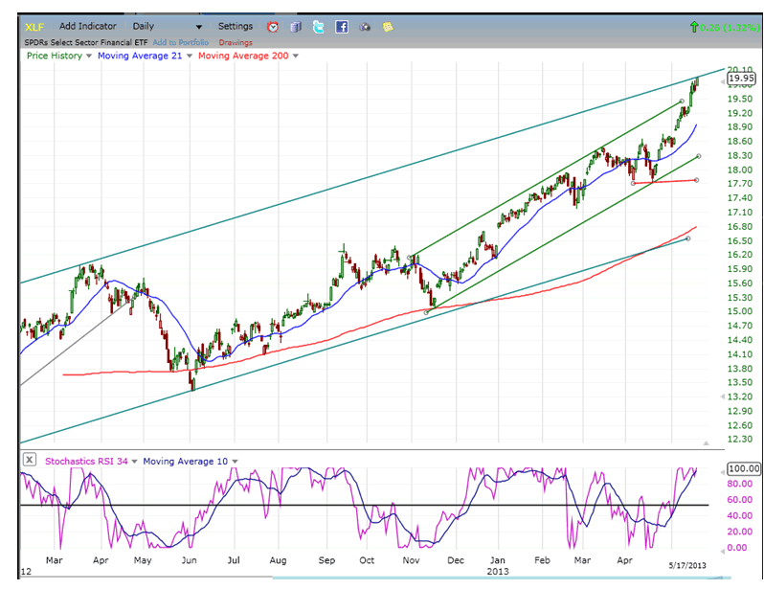
Task: Click the alarm clock alert icon
Action: point(273,27)
